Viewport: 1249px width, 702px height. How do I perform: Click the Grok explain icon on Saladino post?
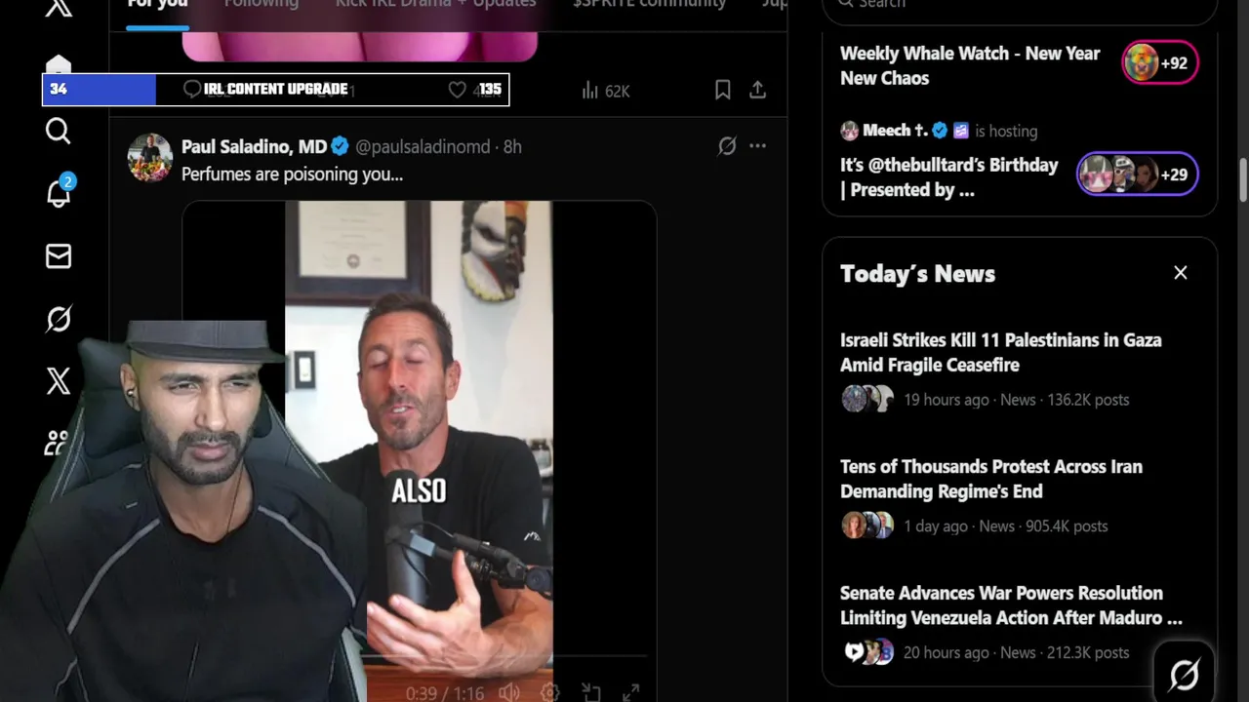click(x=727, y=146)
